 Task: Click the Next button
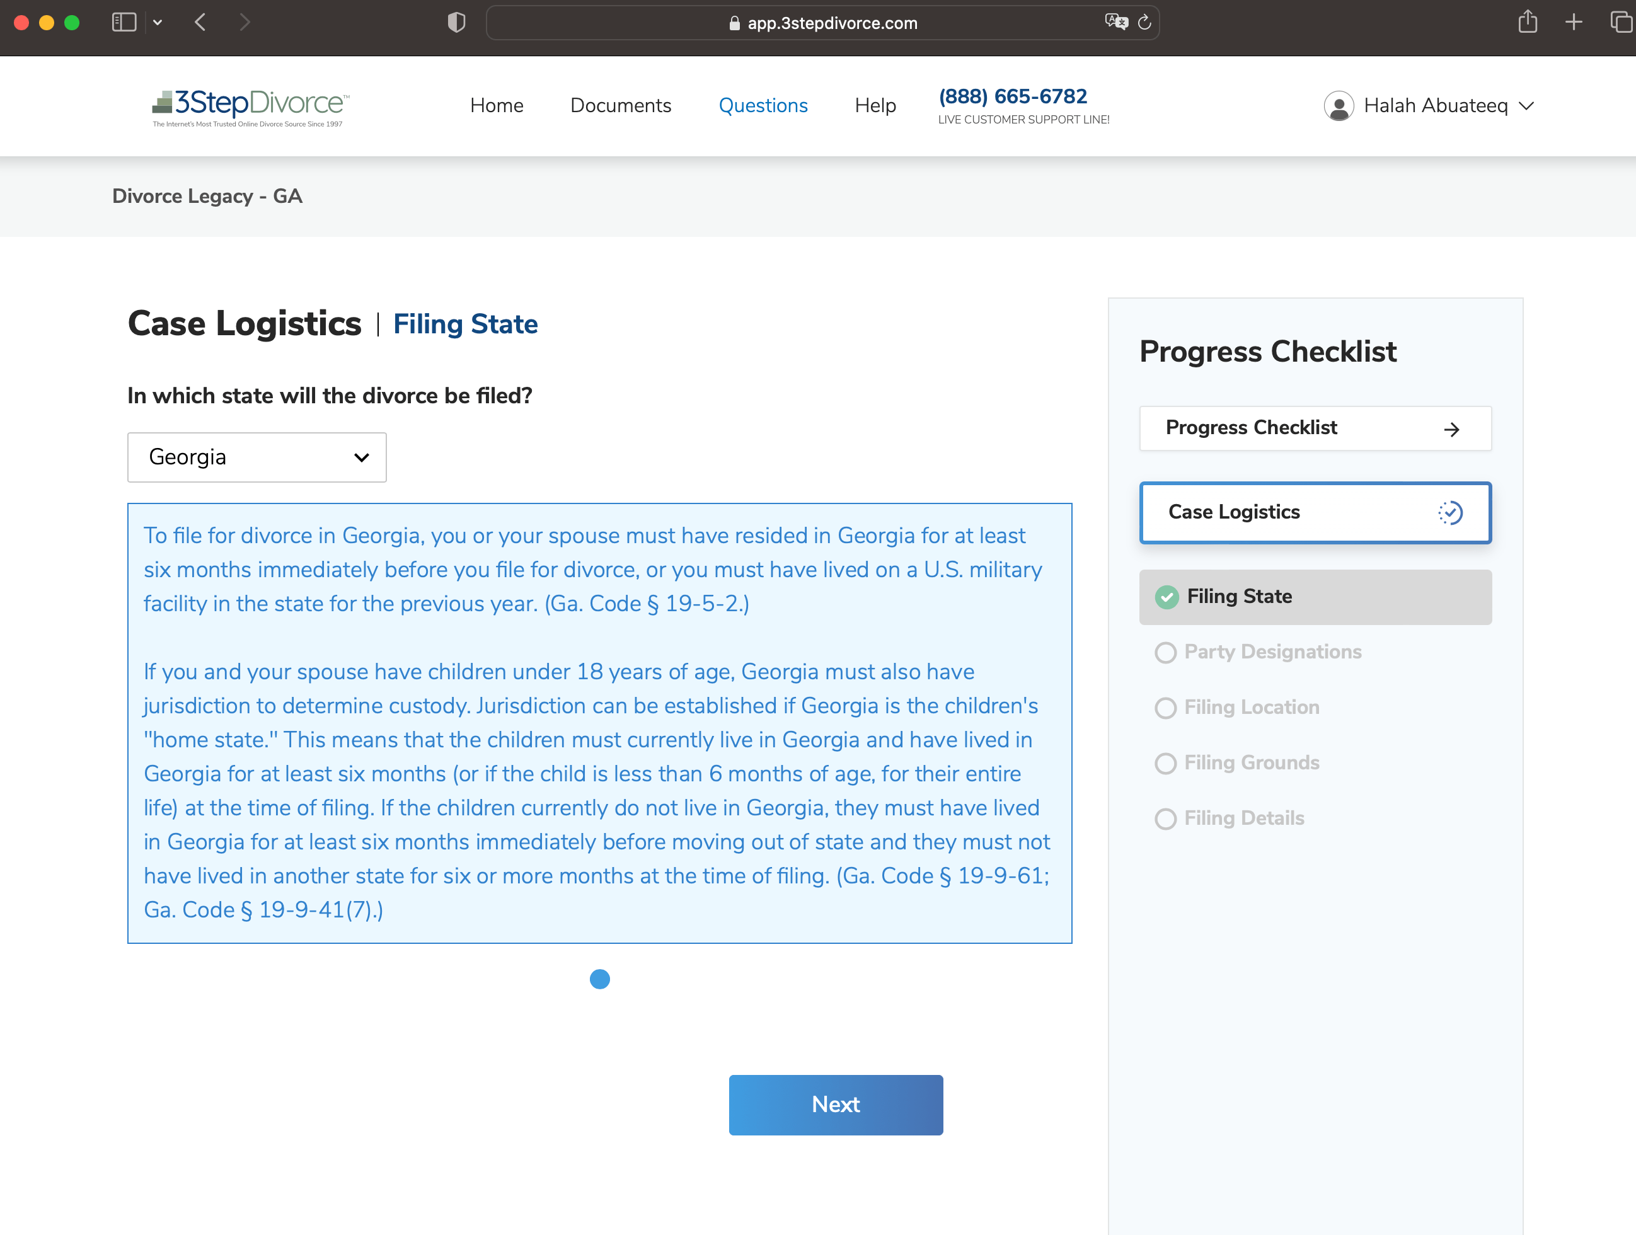(x=836, y=1105)
